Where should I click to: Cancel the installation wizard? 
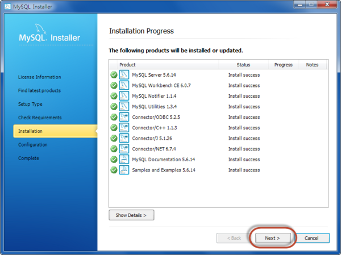312,237
